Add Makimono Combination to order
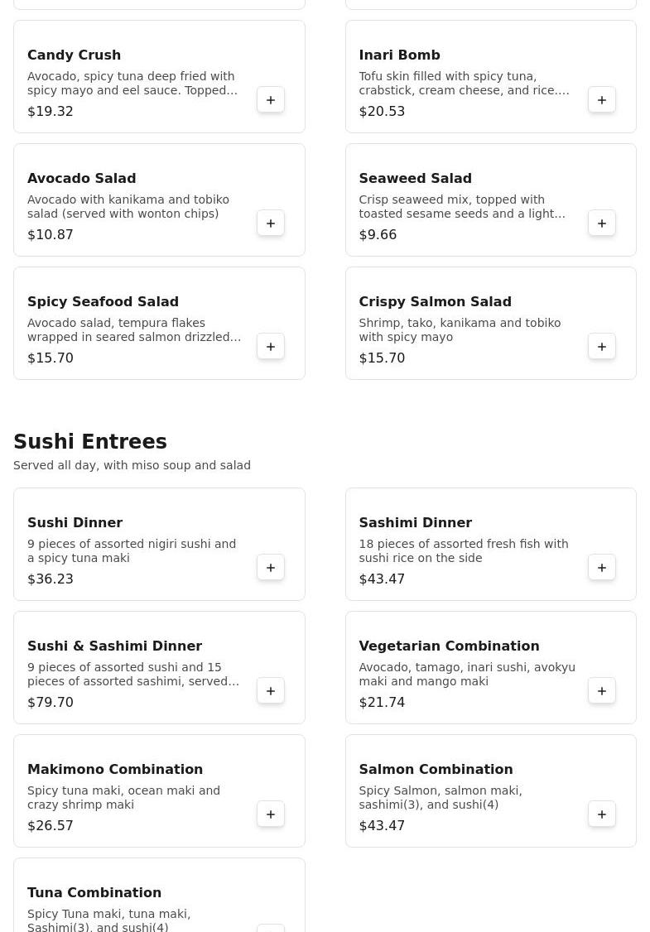 coord(271,814)
